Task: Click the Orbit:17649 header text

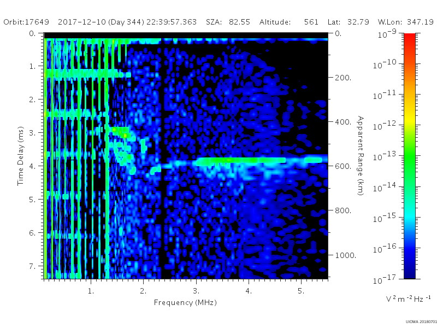Action: pyautogui.click(x=26, y=22)
